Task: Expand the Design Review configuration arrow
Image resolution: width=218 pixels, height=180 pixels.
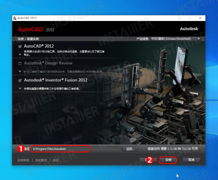Action: coord(20,72)
